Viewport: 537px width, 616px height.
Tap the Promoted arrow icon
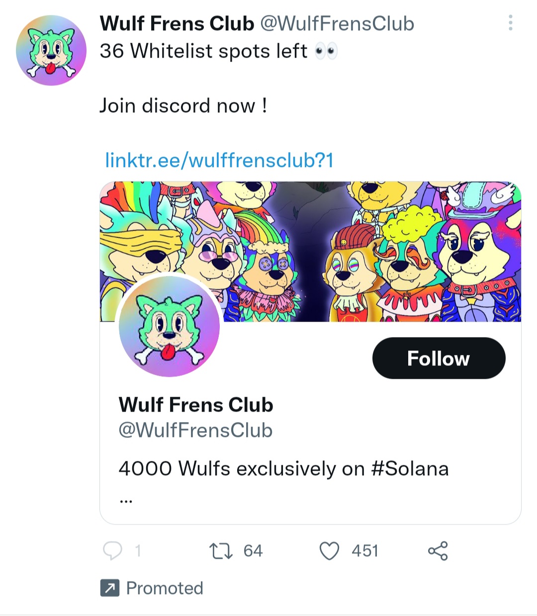109,588
